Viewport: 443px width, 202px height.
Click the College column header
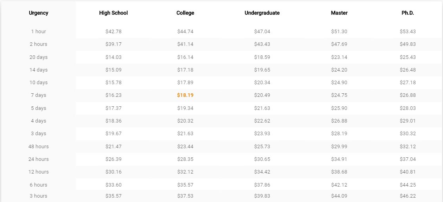click(x=185, y=13)
